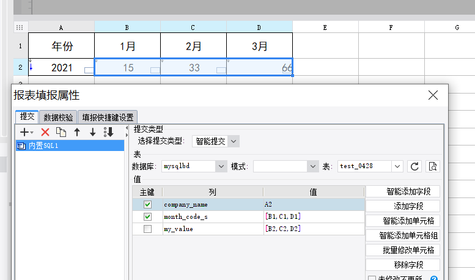Expand the add submission dropdown arrow
Image resolution: width=475 pixels, height=280 pixels.
32,133
